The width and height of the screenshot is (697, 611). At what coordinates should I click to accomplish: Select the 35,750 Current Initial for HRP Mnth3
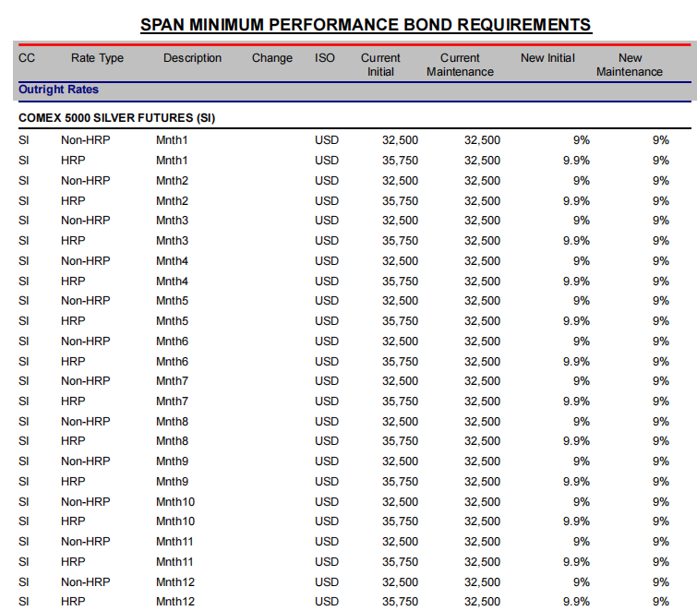pyautogui.click(x=400, y=241)
